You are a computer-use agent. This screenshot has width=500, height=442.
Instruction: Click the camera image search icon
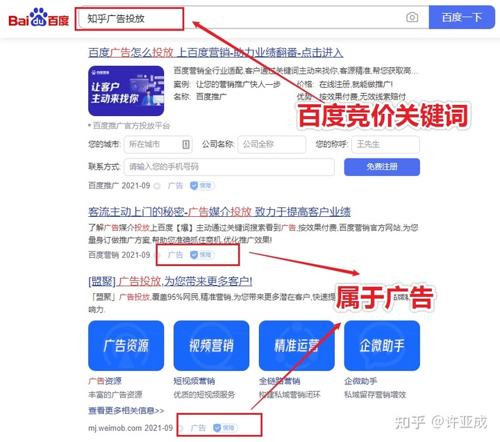(412, 17)
